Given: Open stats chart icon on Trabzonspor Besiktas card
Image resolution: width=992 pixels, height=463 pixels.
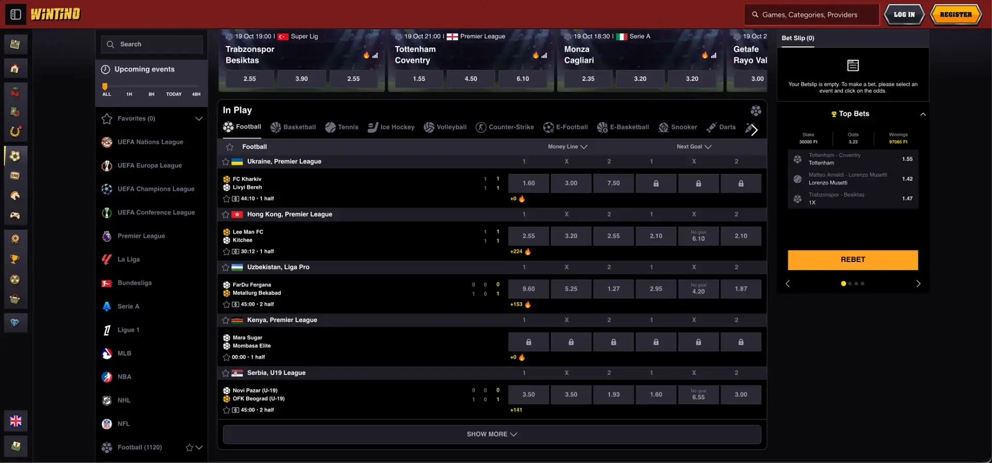Looking at the screenshot, I should pyautogui.click(x=375, y=55).
